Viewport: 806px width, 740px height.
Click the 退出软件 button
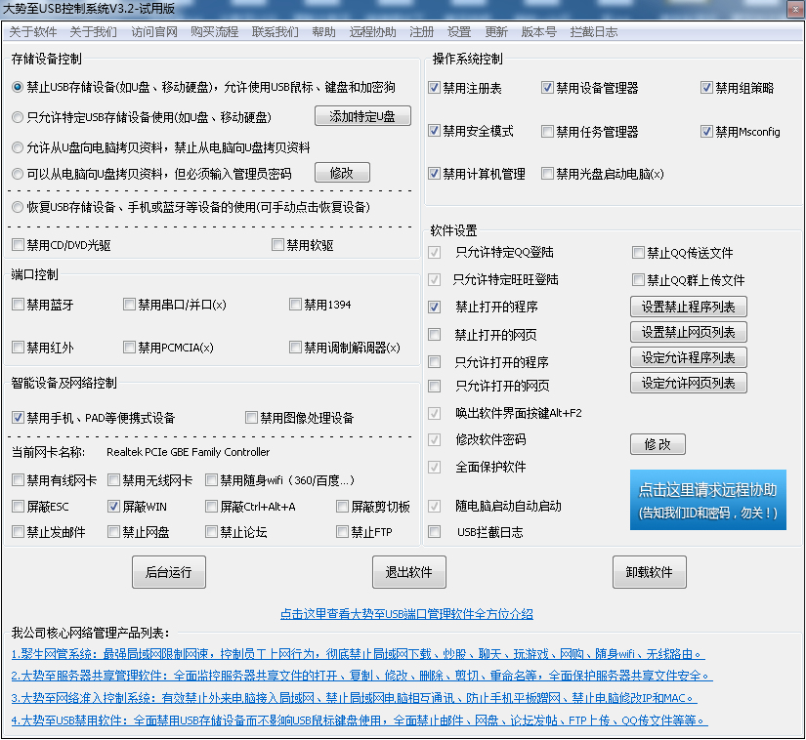[x=408, y=572]
